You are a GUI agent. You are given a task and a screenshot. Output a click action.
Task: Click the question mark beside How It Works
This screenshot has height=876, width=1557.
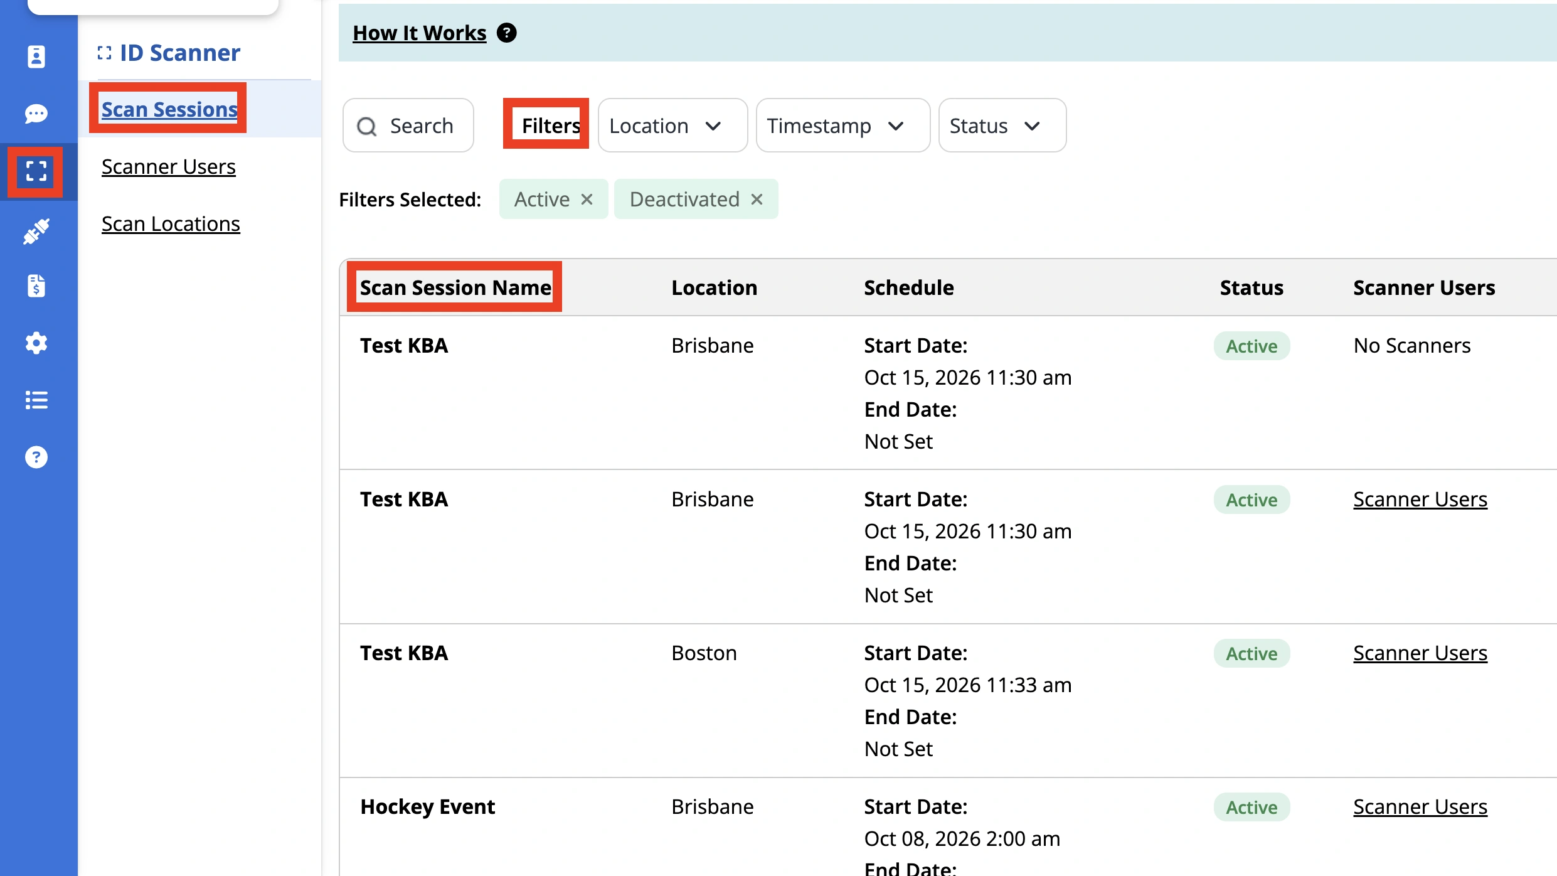(507, 33)
